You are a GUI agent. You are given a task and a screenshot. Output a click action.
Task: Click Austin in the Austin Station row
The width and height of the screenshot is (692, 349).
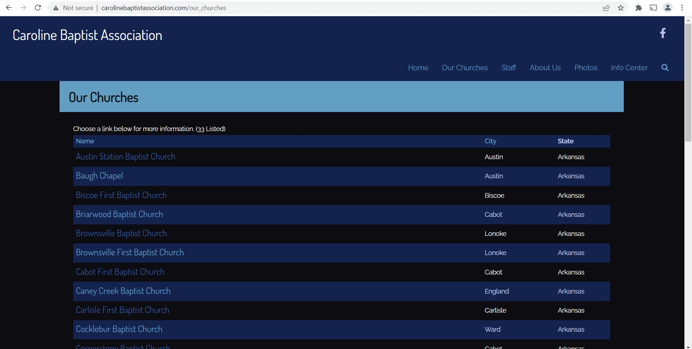pos(493,157)
